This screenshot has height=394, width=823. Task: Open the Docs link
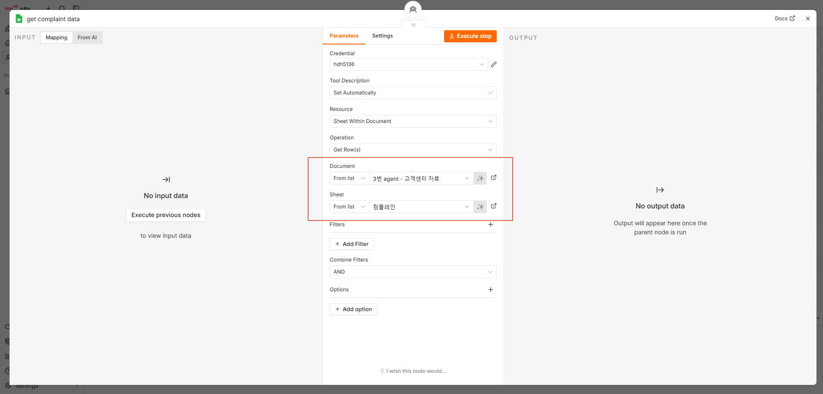coord(785,19)
